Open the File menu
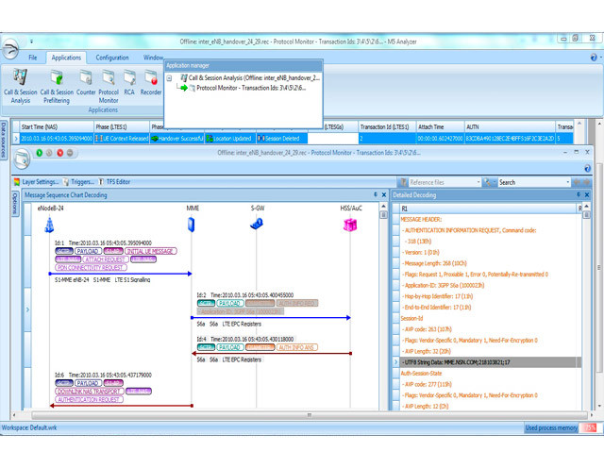The image size is (604, 468). (x=32, y=58)
